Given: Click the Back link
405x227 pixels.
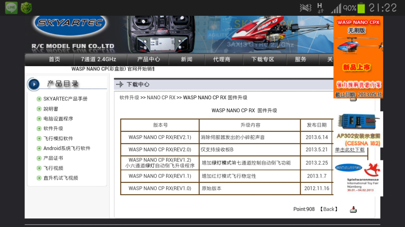Looking at the screenshot, I should coord(329,209).
